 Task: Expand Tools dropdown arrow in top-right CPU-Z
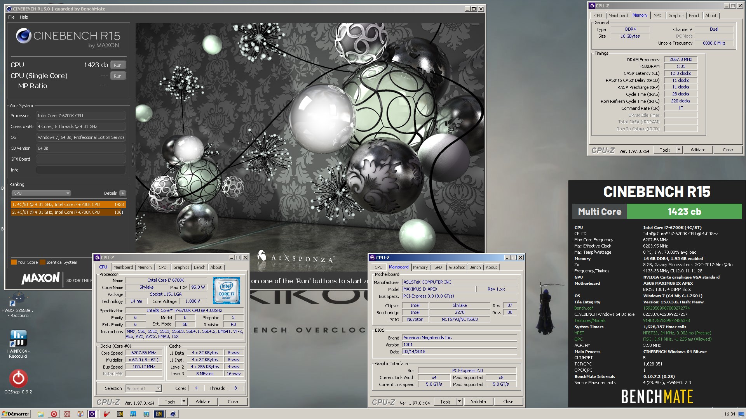tap(679, 150)
